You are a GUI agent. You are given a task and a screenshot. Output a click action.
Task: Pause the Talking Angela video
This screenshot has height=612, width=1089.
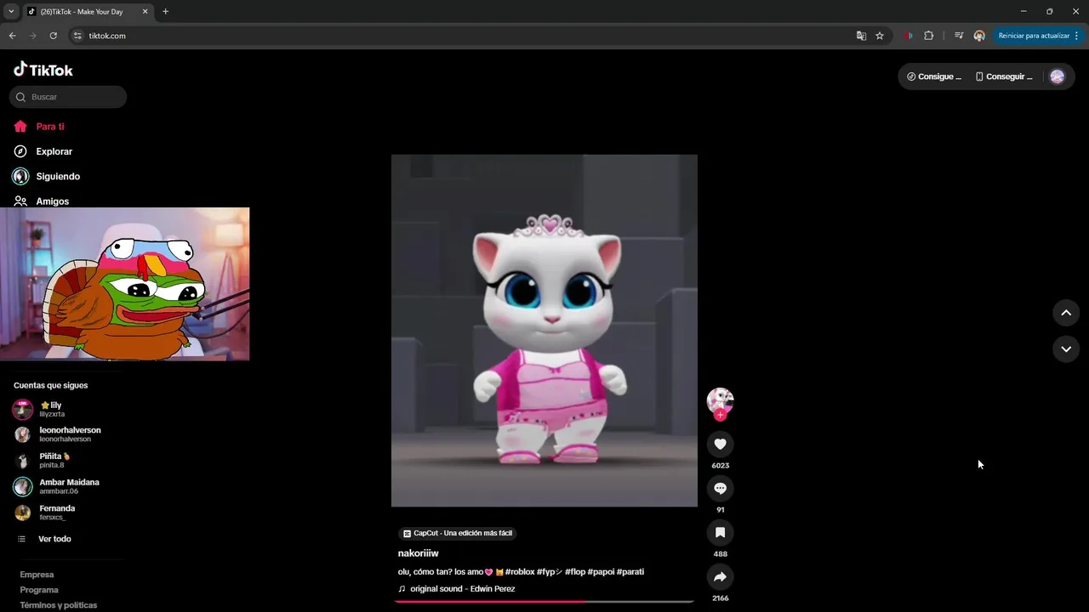pyautogui.click(x=544, y=331)
